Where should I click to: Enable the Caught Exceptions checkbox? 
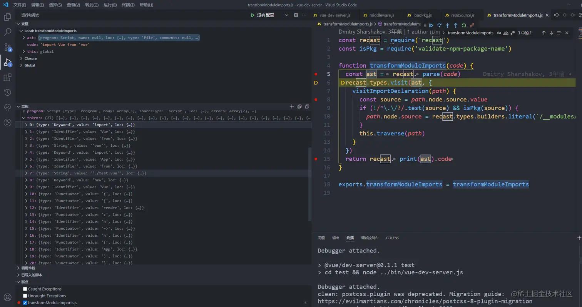(x=25, y=289)
